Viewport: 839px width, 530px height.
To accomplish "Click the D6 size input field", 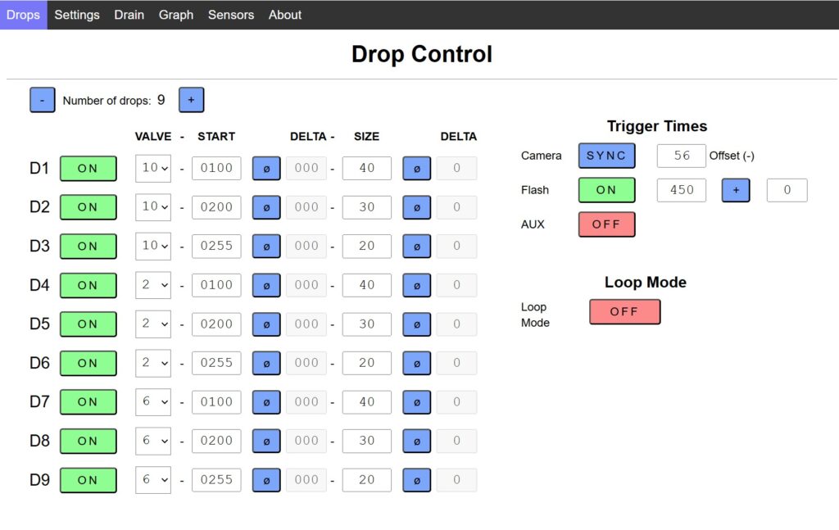I will click(366, 363).
